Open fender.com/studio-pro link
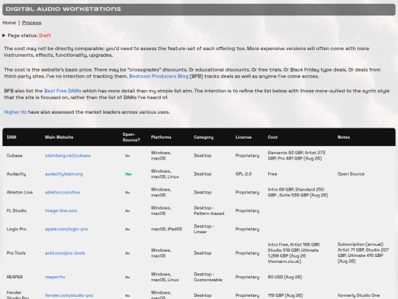This screenshot has width=398, height=299. 69,295
